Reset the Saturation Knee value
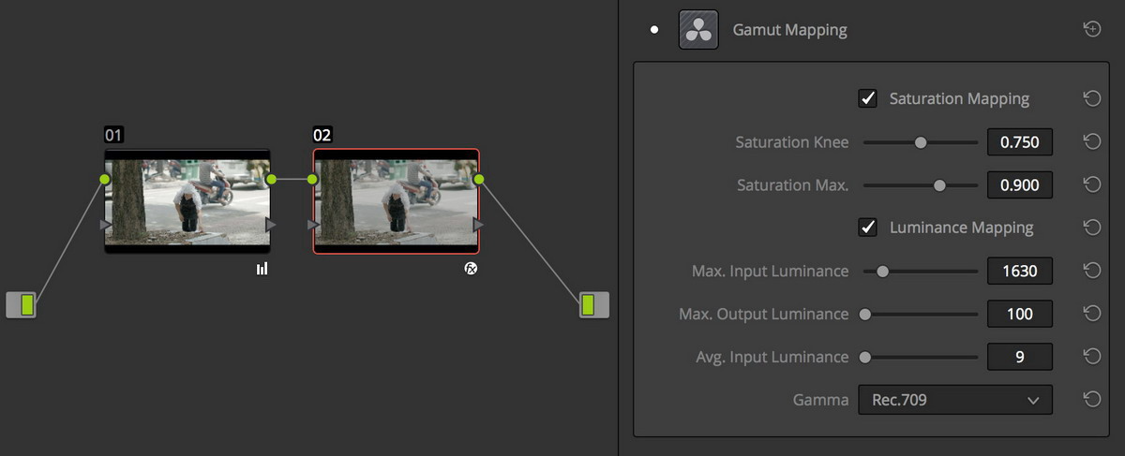Screen dimensions: 1125x456 [x=1091, y=141]
